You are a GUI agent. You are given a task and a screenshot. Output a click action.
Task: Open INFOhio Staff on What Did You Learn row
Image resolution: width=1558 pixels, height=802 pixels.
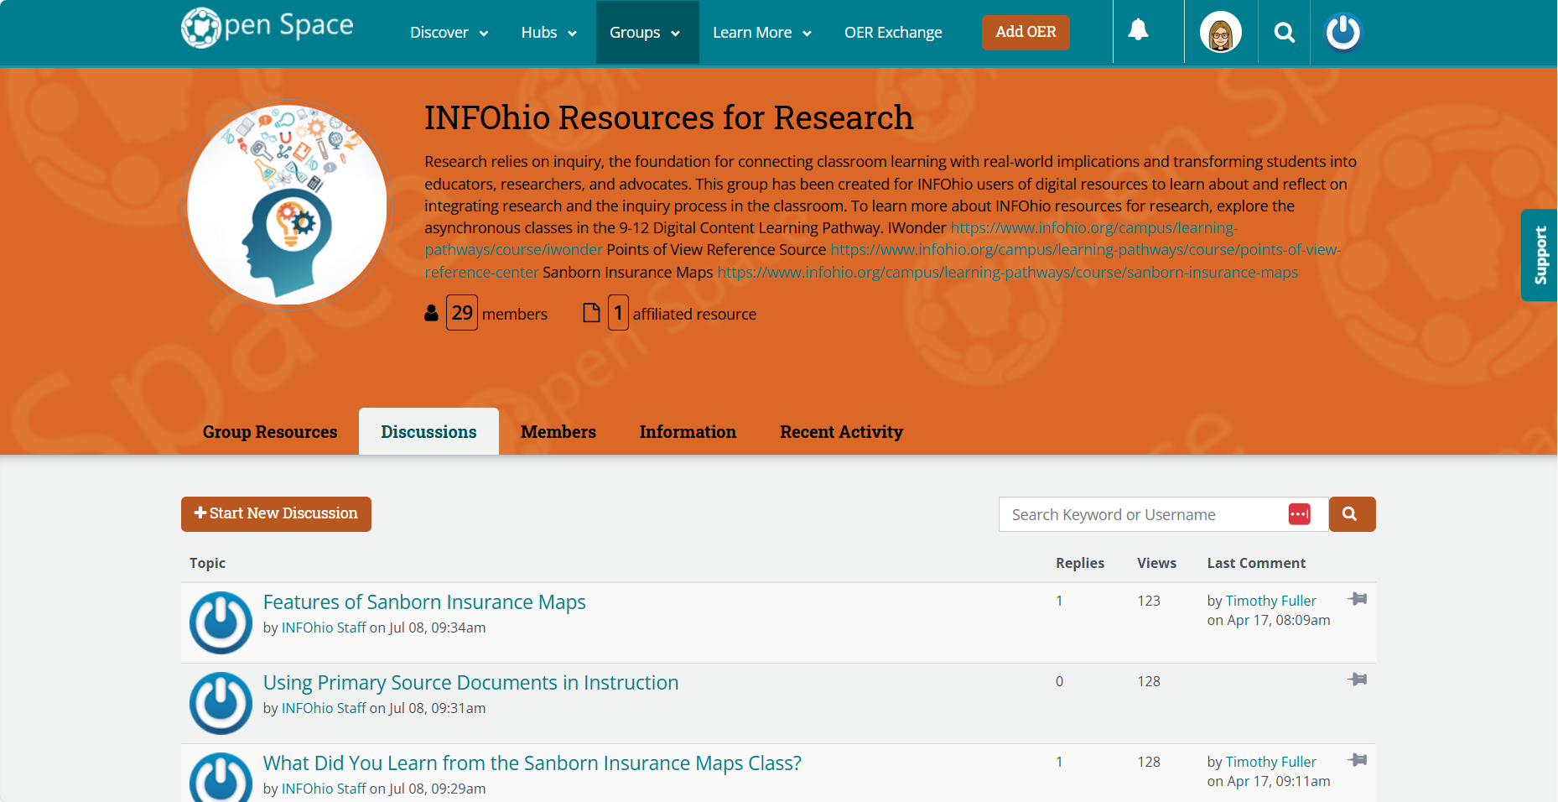pyautogui.click(x=324, y=789)
